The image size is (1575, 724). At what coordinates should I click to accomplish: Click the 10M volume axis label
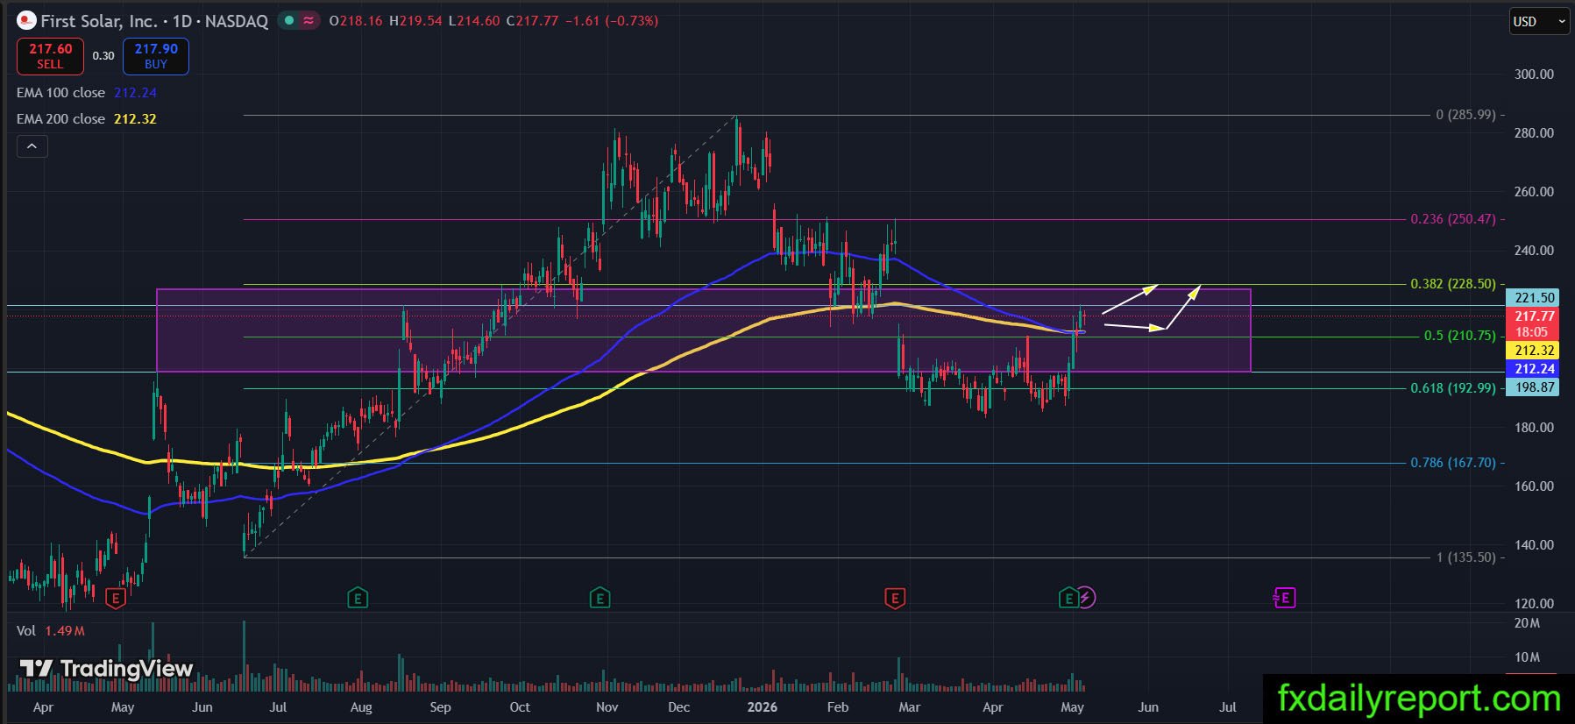[x=1527, y=657]
